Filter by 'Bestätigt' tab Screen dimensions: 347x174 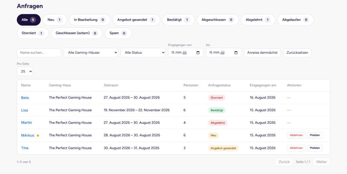178,20
